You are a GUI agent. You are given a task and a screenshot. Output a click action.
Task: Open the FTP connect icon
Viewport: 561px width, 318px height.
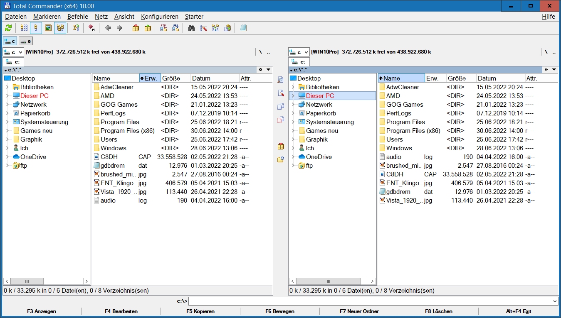point(163,28)
